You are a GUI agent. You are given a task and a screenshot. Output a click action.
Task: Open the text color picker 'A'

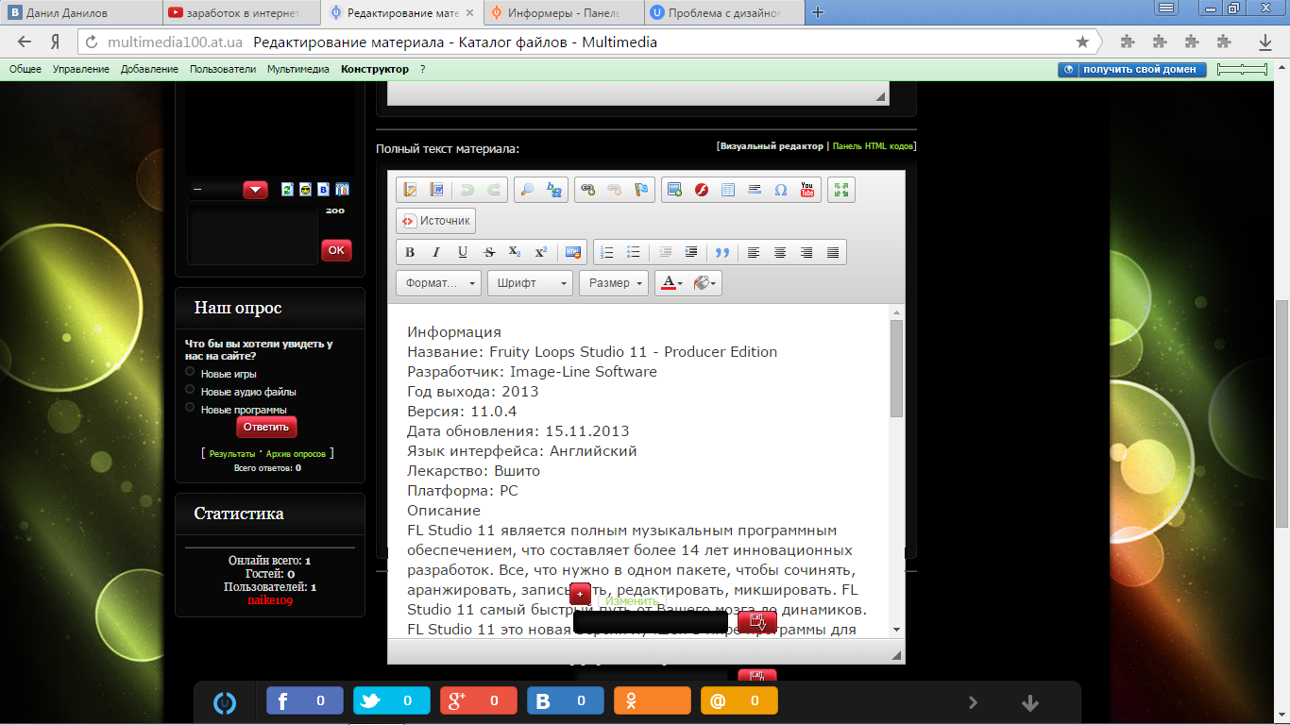tap(670, 283)
